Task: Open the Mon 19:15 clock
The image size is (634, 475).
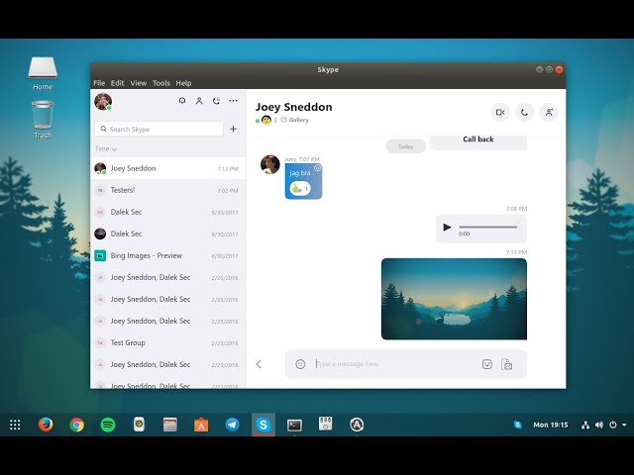Action: (551, 425)
